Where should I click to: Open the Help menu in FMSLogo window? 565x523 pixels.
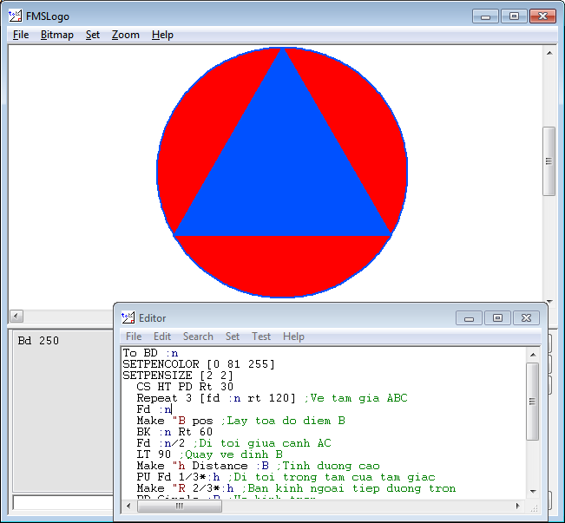(x=162, y=35)
